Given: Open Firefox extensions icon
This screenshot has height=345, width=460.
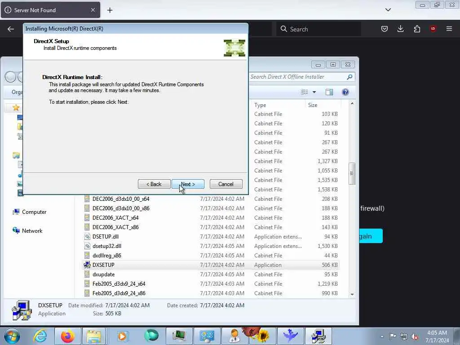Looking at the screenshot, I should 417,29.
